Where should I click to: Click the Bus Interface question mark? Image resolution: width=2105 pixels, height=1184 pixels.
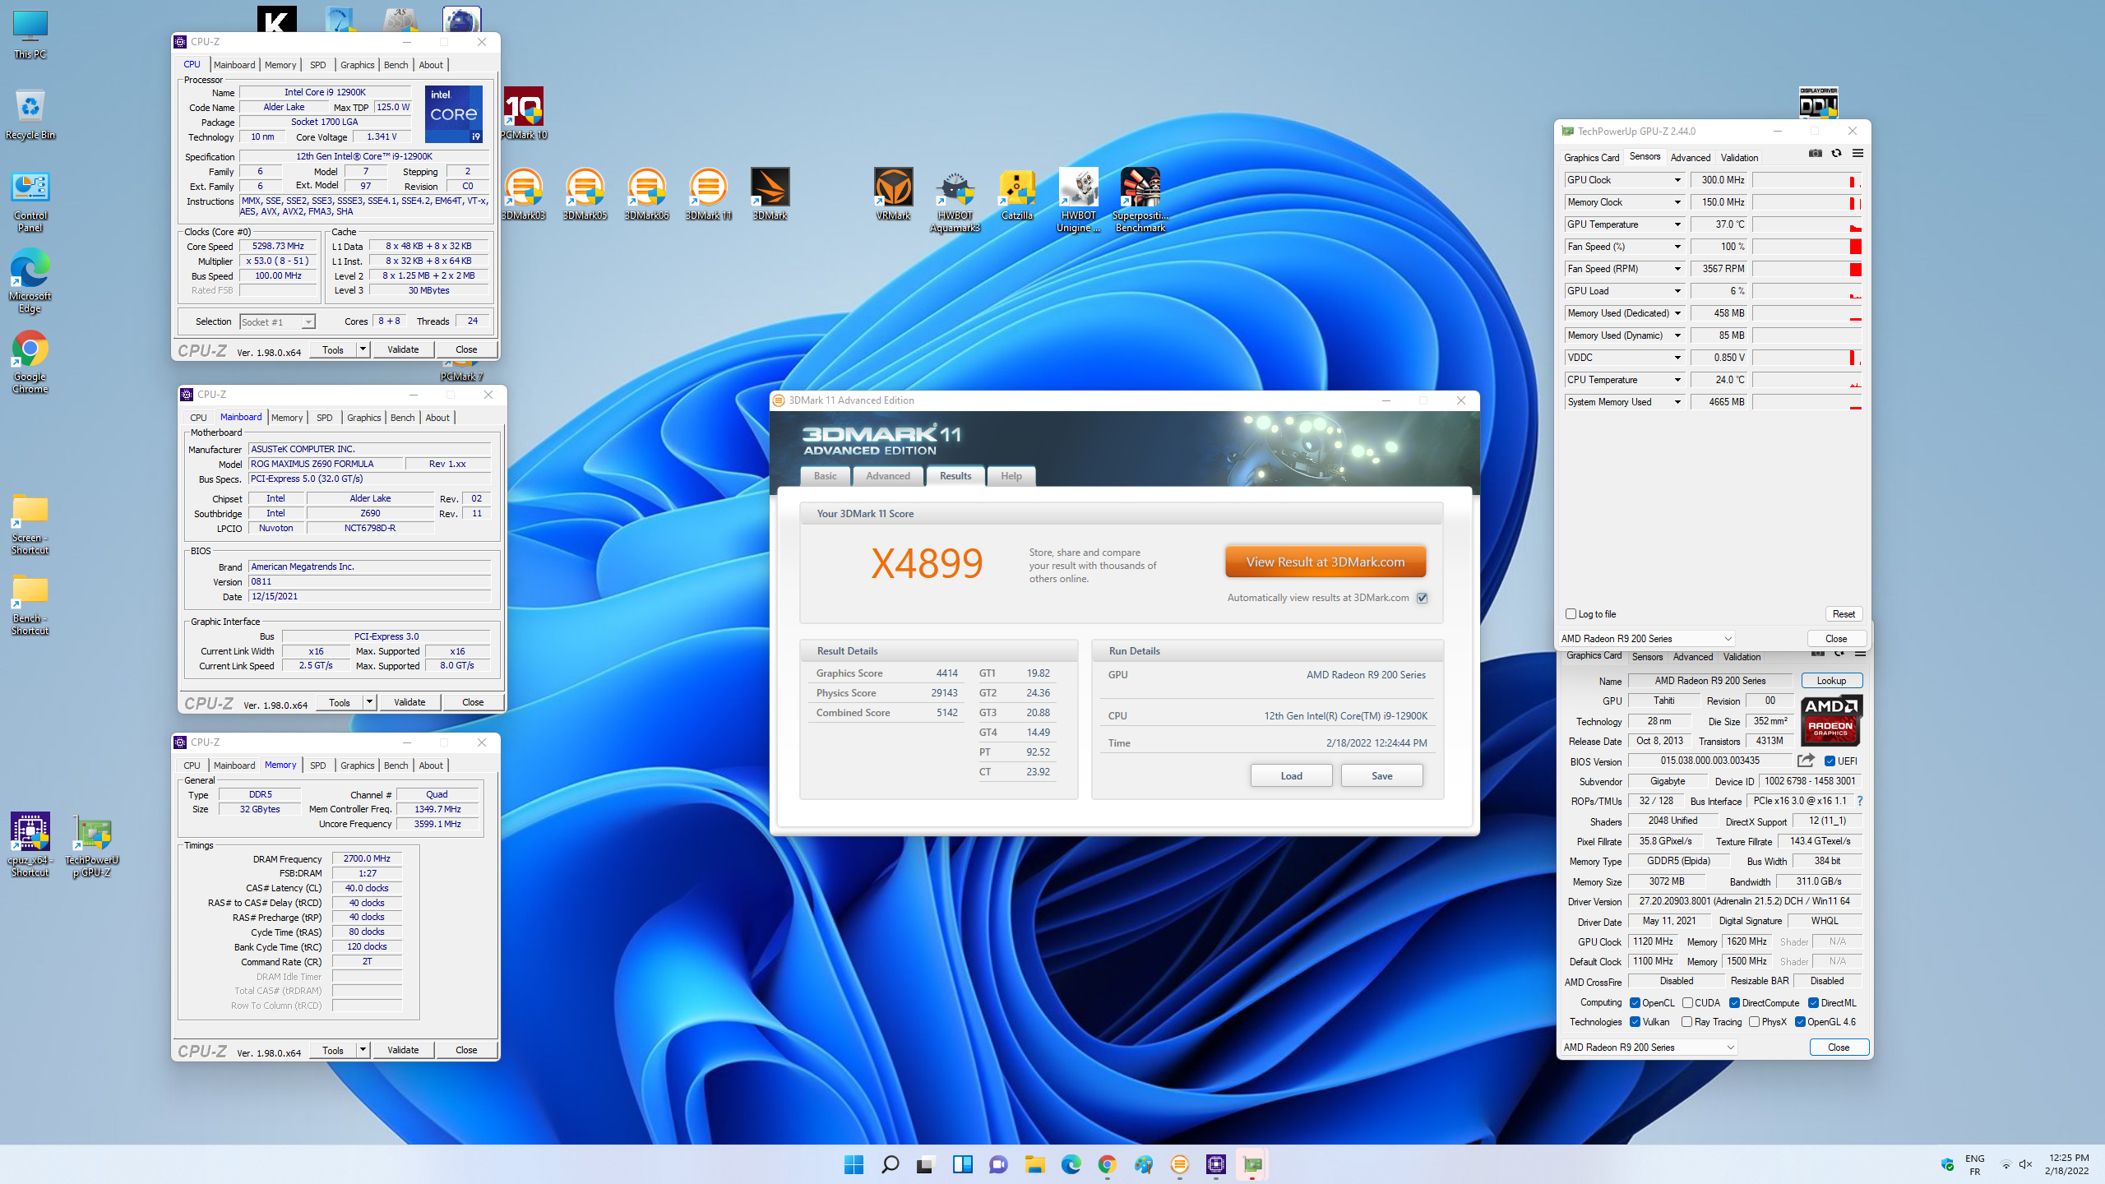1860,801
